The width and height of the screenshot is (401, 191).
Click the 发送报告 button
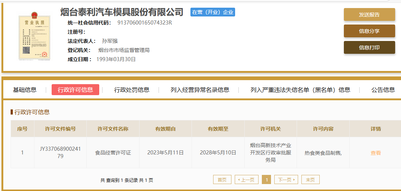coord(369,15)
